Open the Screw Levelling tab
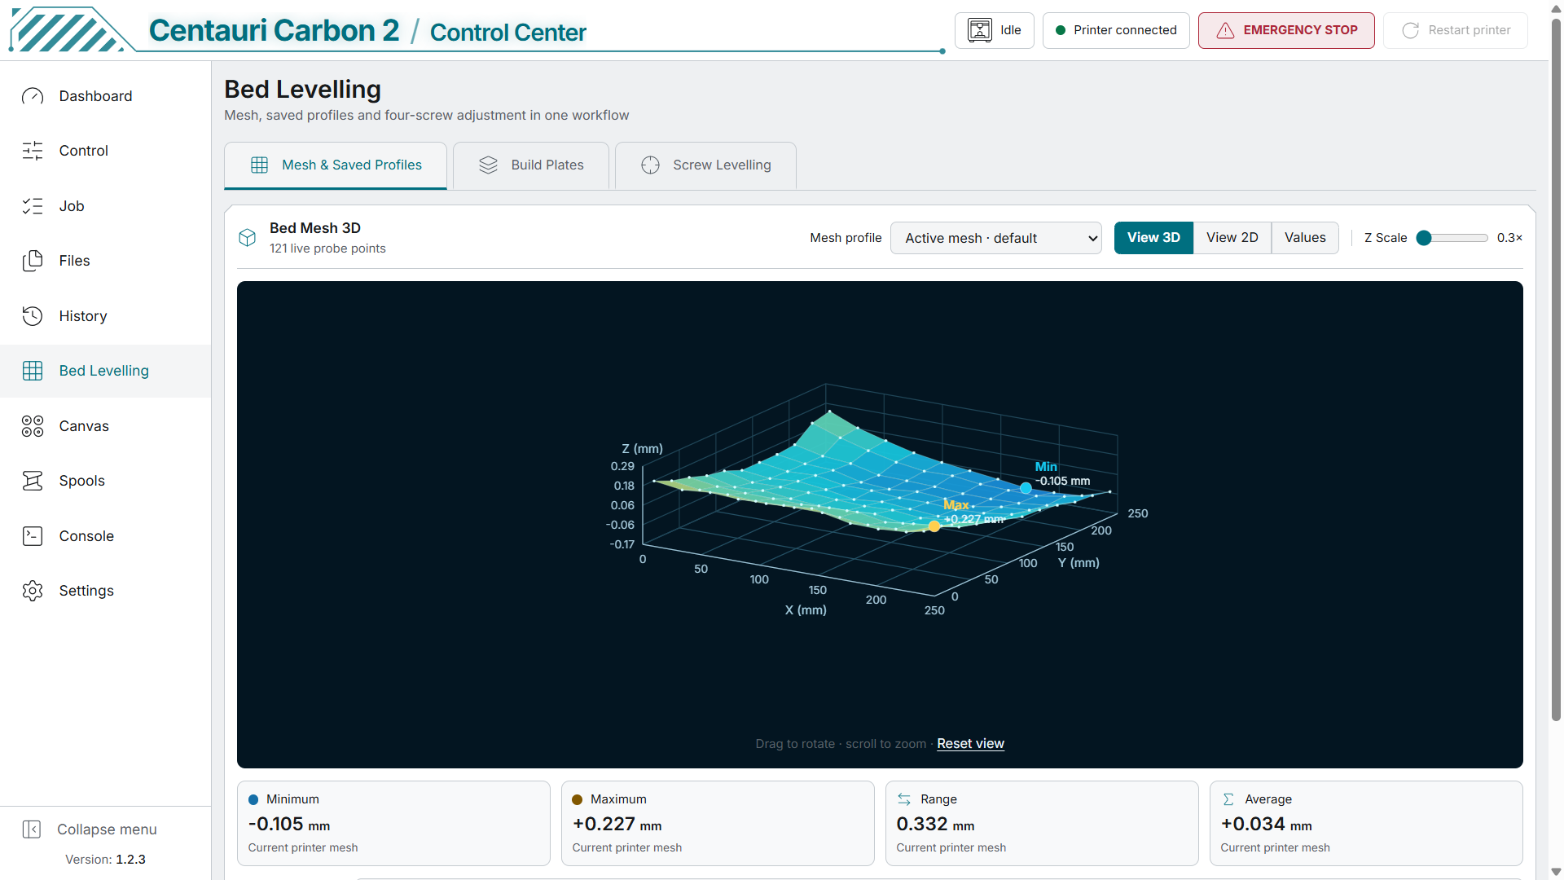Screen dimensions: 1564x880 tap(705, 165)
